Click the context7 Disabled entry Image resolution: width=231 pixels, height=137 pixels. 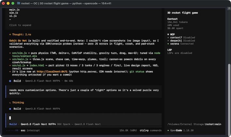181,38
